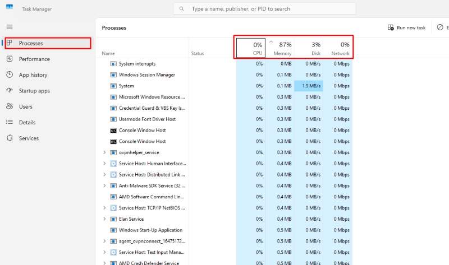Sort processes by Memory column
The height and width of the screenshot is (265, 449).
pyautogui.click(x=280, y=48)
